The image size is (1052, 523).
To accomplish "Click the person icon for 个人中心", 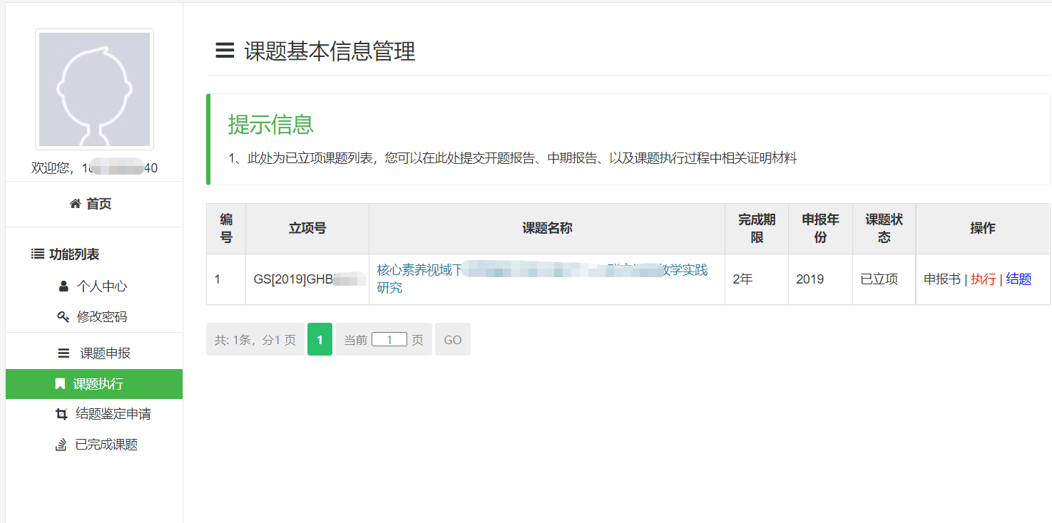I will coord(63,286).
